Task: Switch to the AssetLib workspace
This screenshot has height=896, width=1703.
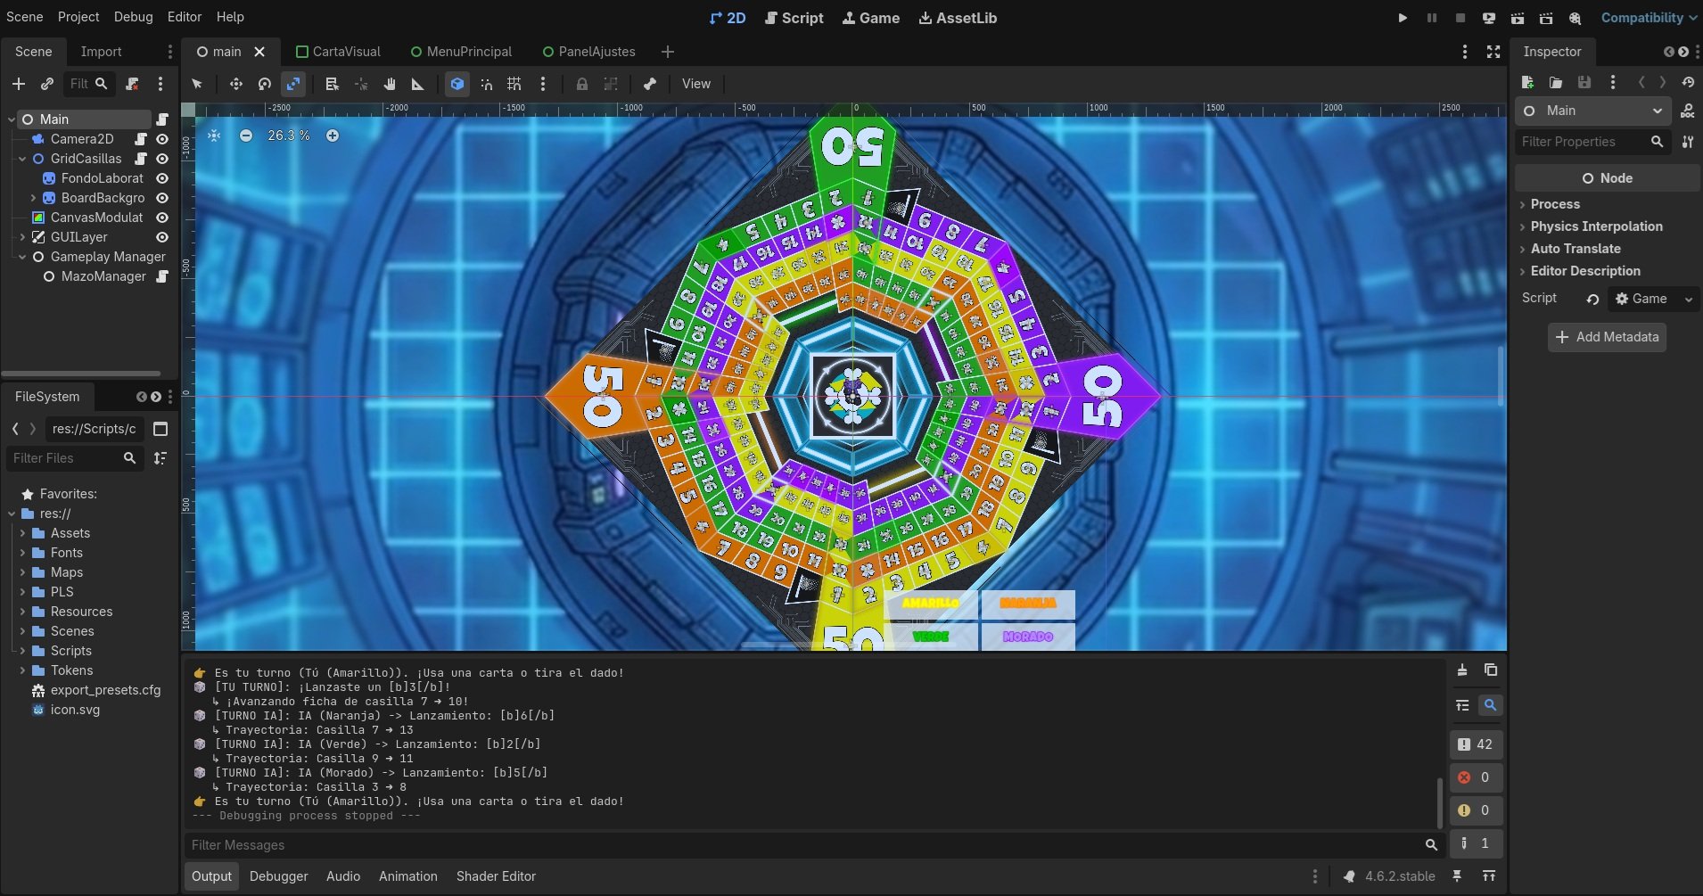Action: (958, 18)
